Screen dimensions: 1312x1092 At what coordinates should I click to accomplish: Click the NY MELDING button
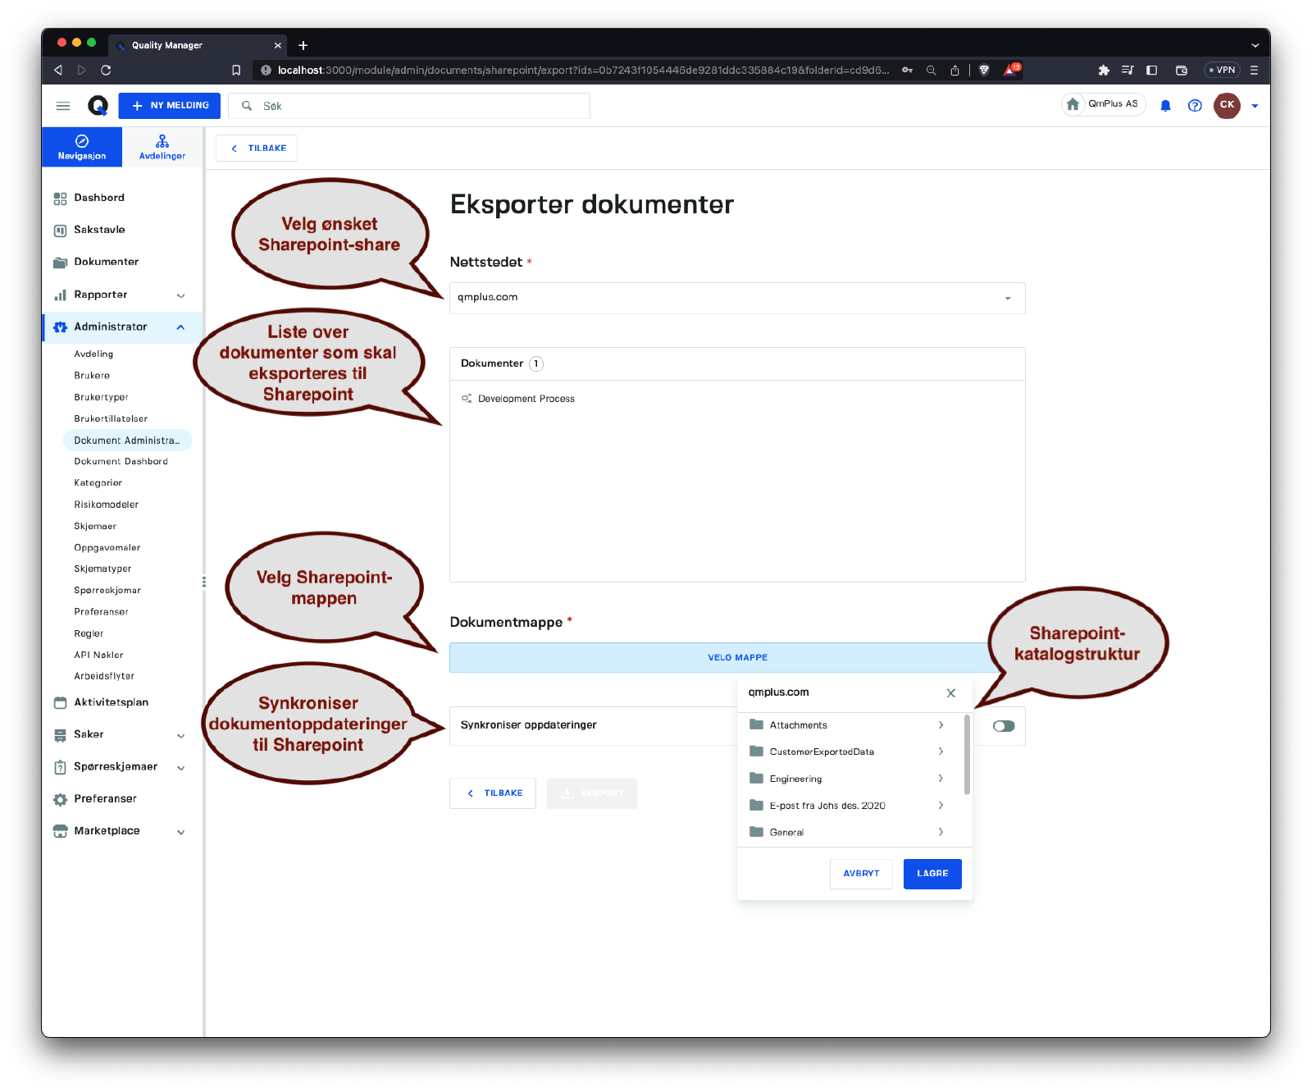pyautogui.click(x=170, y=106)
